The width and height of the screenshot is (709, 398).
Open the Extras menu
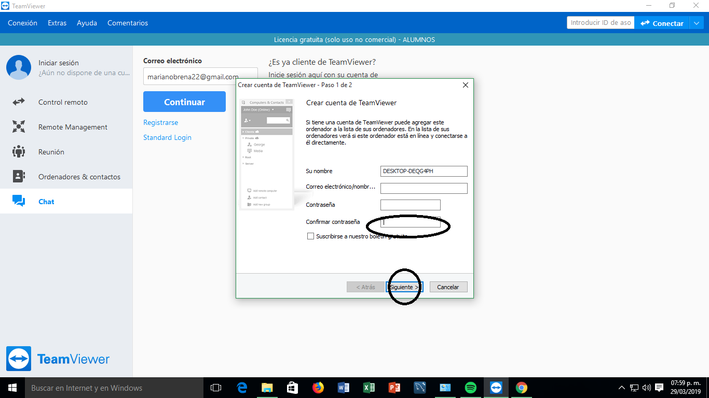click(x=57, y=23)
